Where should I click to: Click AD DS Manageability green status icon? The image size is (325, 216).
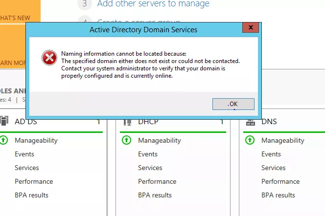pyautogui.click(x=3, y=140)
